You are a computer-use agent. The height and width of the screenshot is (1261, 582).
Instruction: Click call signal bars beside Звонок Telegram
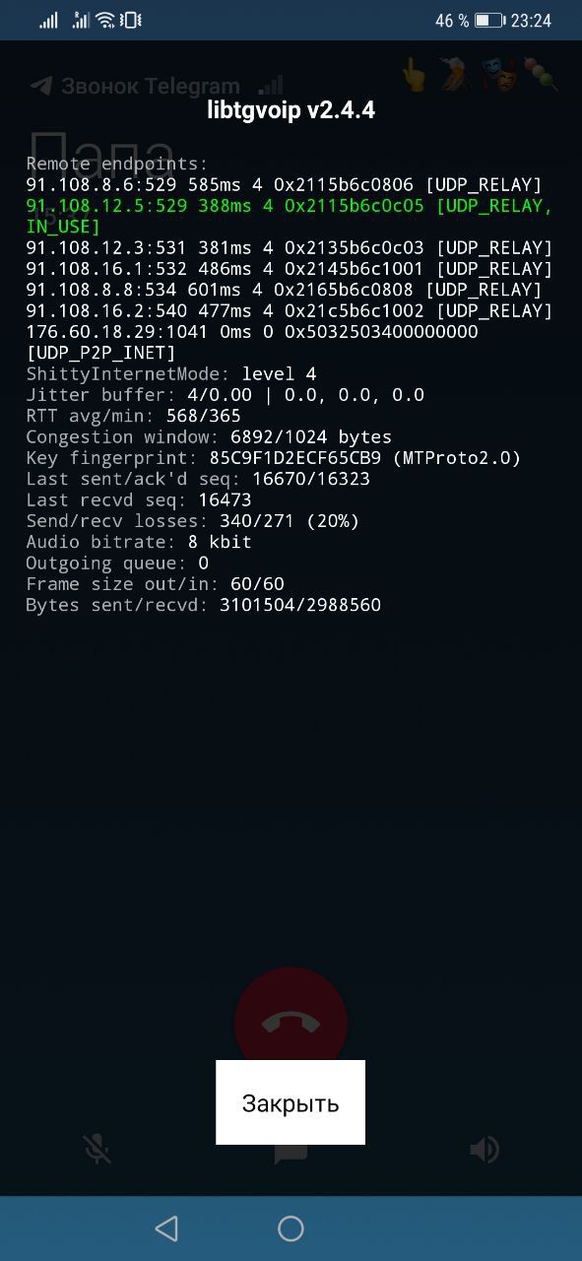click(x=270, y=86)
